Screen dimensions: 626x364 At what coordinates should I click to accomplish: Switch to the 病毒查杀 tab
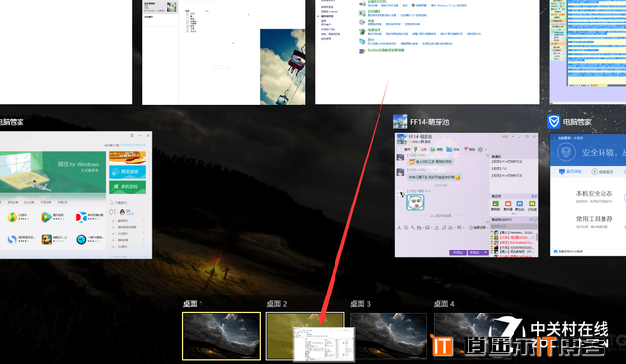603,172
